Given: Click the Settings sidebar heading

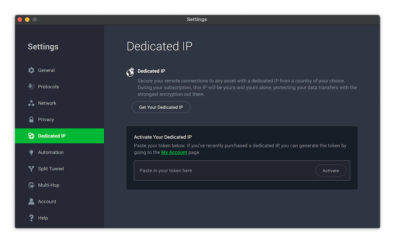Looking at the screenshot, I should pos(43,47).
